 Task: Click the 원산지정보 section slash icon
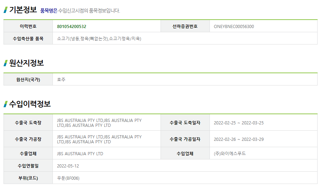tap(6, 63)
